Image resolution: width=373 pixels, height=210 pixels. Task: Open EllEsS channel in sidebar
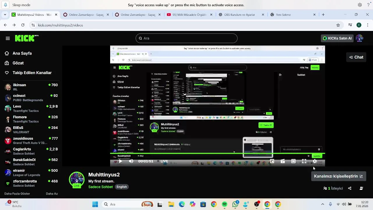31,130
